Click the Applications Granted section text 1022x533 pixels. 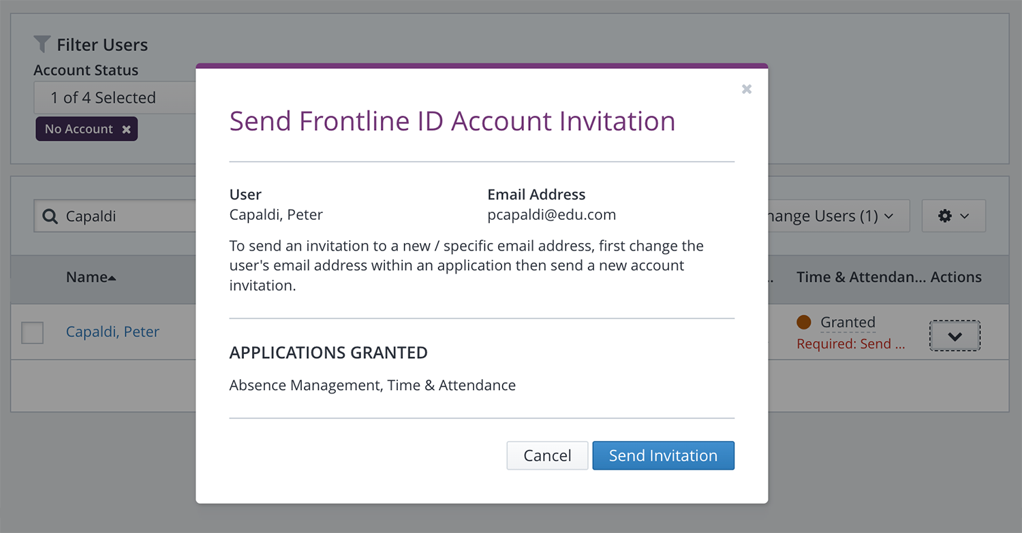coord(328,353)
